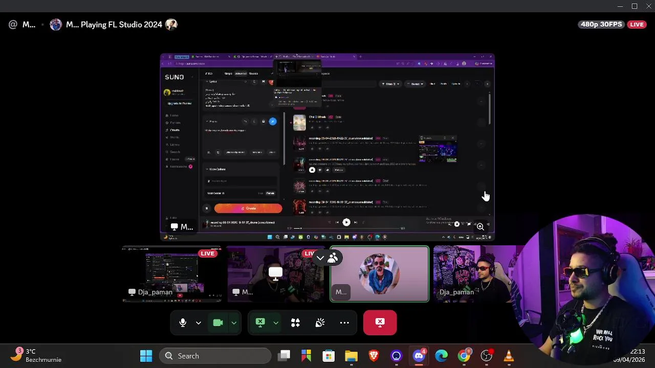Switch to the Simple tab in Suno
This screenshot has height=368, width=655.
pyautogui.click(x=228, y=74)
